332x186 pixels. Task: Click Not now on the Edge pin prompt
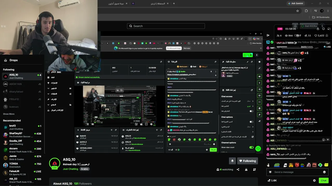click(x=187, y=48)
